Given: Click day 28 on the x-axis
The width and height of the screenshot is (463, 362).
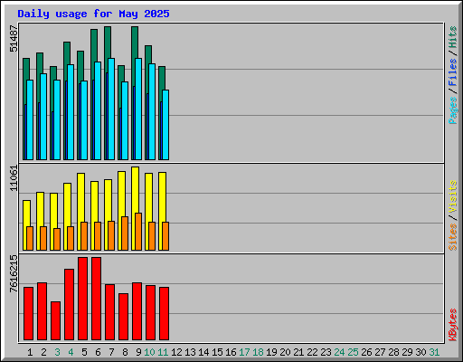Looking at the screenshot, I should pos(393,352).
